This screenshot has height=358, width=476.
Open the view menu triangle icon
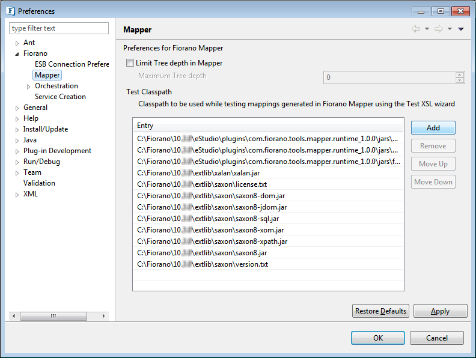(461, 29)
